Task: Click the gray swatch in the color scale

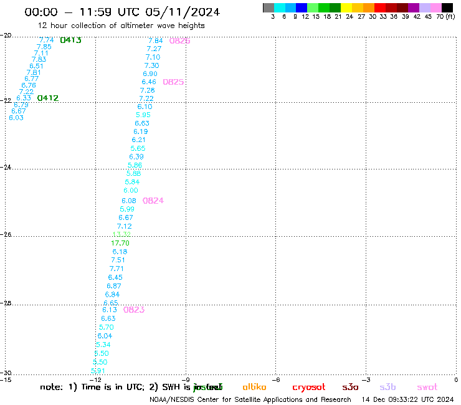Action: (269, 7)
